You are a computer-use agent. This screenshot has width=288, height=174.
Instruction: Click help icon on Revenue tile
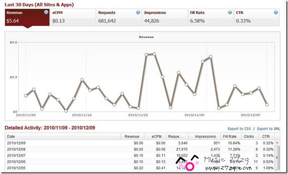coord(46,13)
